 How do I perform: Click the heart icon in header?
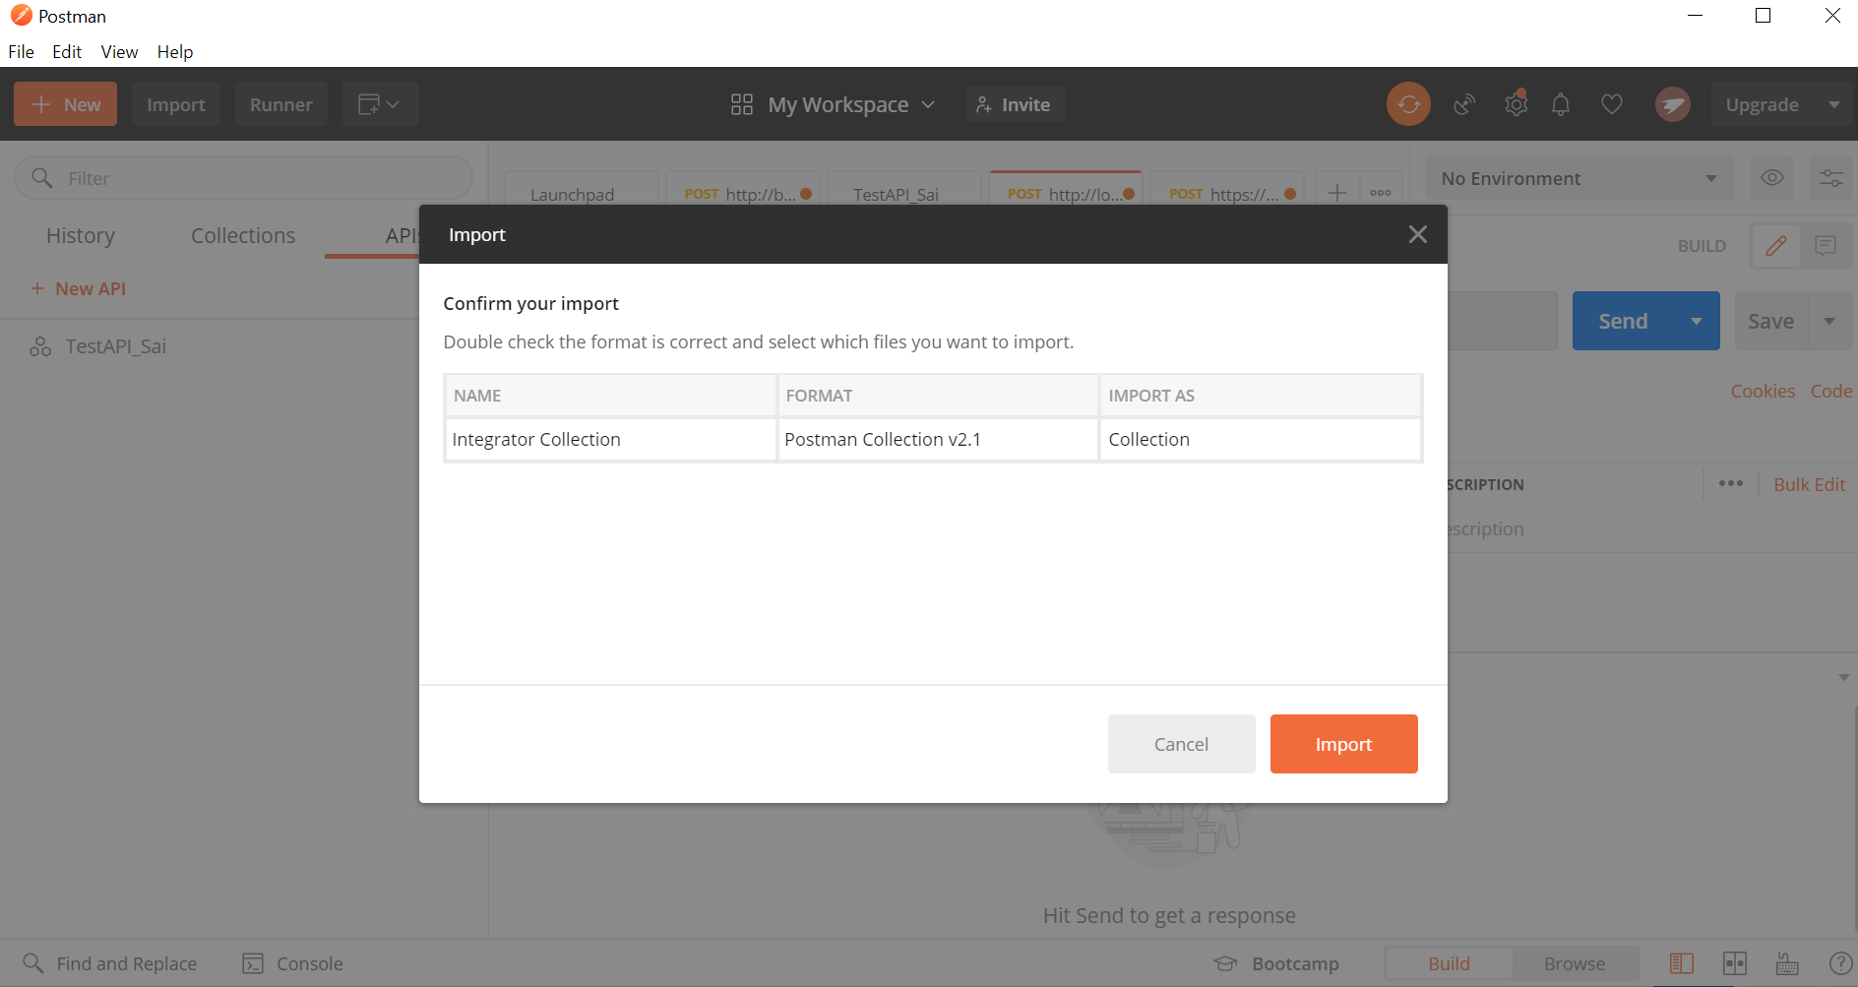coord(1611,104)
